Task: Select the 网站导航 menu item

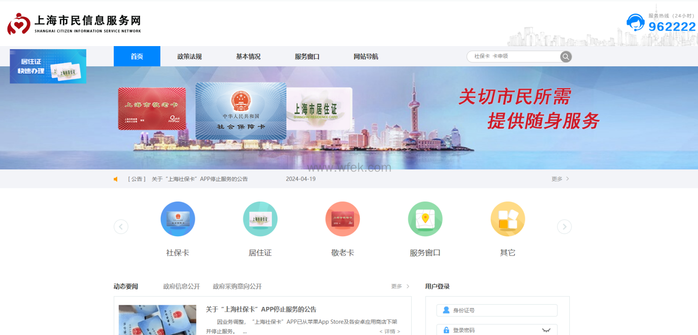Action: [365, 57]
